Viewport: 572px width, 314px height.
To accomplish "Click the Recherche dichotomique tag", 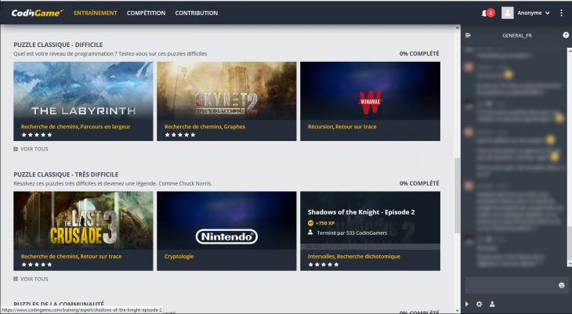I will tap(368, 256).
